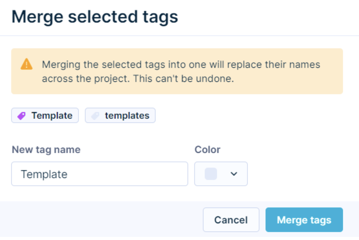
Task: Click the light blue color swatch
Action: pos(211,174)
